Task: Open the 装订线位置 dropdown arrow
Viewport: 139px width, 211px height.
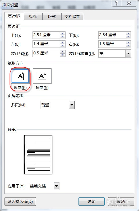Action: click(128, 53)
